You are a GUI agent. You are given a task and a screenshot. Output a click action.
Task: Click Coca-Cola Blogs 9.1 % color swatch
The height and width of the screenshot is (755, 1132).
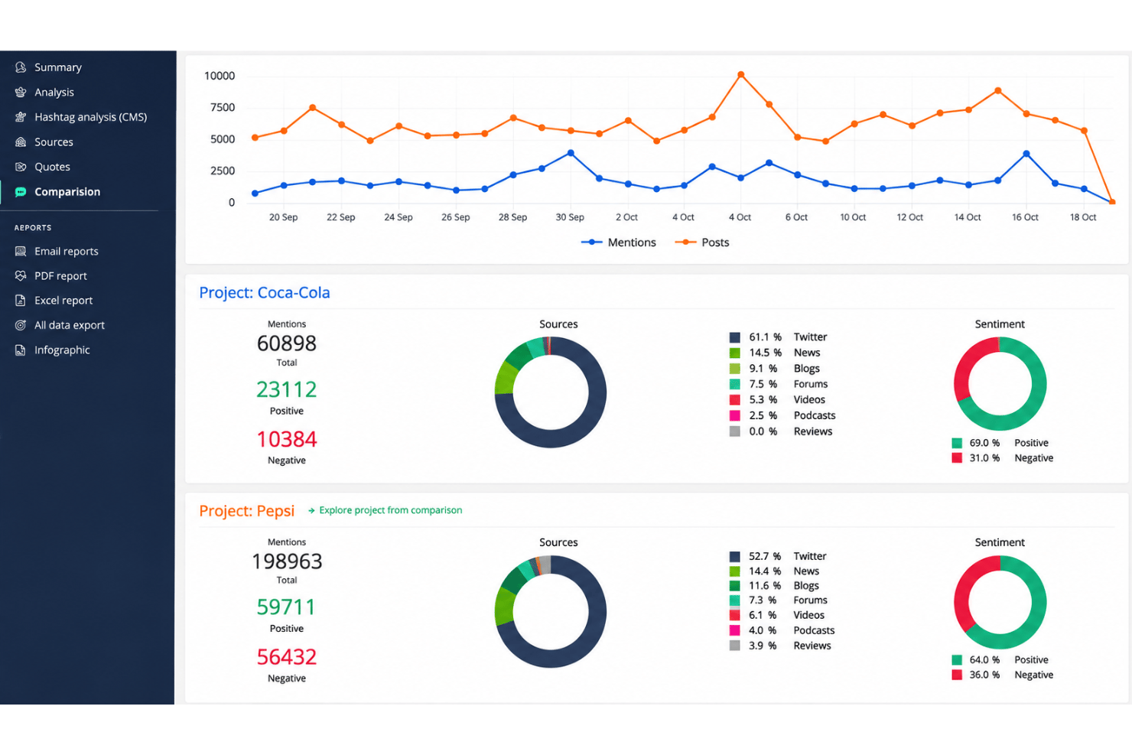click(734, 369)
